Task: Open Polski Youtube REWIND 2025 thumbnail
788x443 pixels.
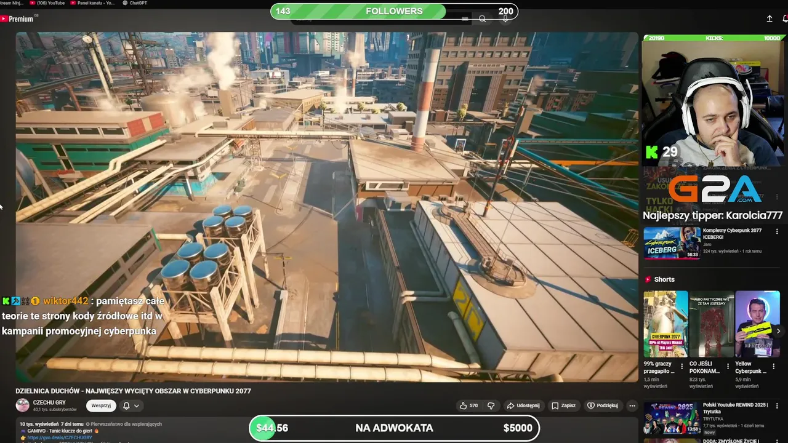Action: pyautogui.click(x=672, y=418)
